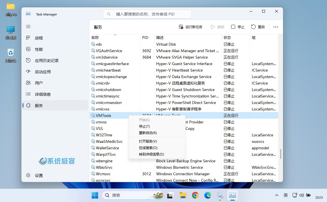Sort by the 组 column header

pyautogui.click(x=264, y=37)
